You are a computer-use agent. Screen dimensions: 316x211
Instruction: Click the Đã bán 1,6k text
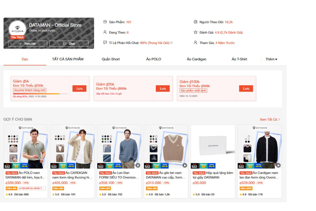[162, 194]
